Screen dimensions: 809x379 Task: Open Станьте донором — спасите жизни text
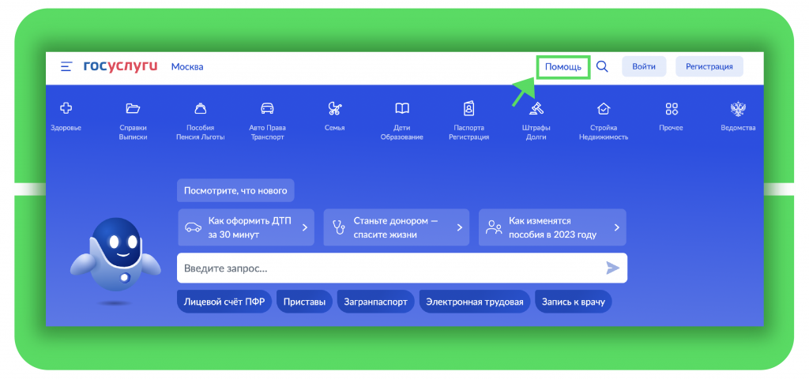(396, 227)
